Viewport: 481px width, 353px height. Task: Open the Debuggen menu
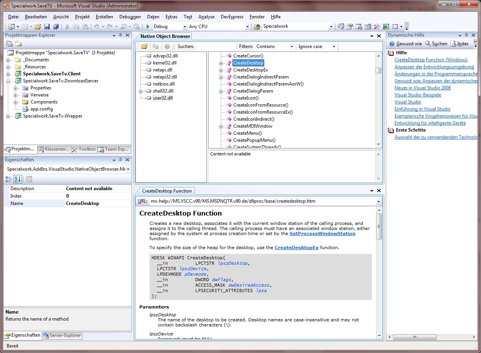click(130, 17)
